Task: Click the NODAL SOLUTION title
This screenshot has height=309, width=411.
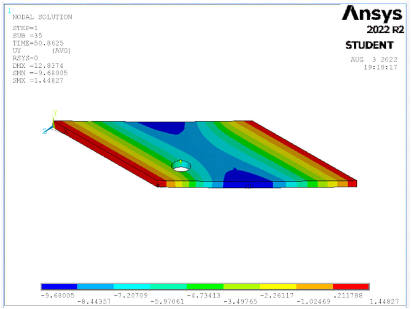Action: point(42,17)
